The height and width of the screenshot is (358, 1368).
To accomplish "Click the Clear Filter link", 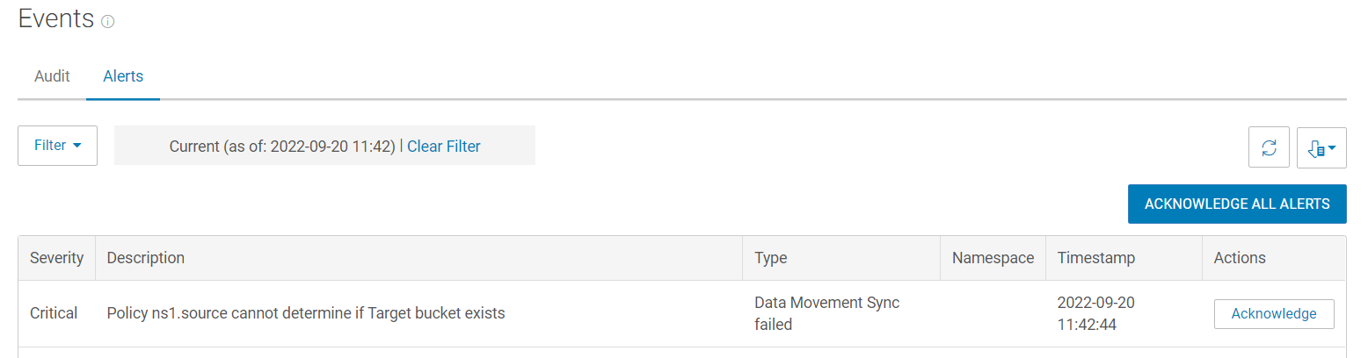I will [x=444, y=147].
